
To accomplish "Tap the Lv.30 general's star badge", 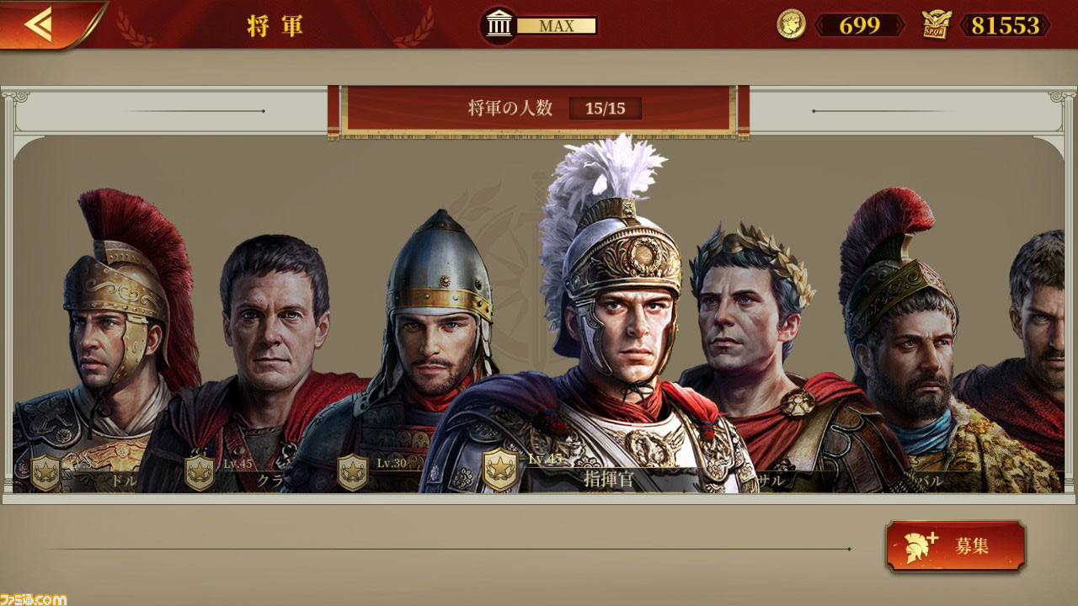I will pyautogui.click(x=353, y=472).
